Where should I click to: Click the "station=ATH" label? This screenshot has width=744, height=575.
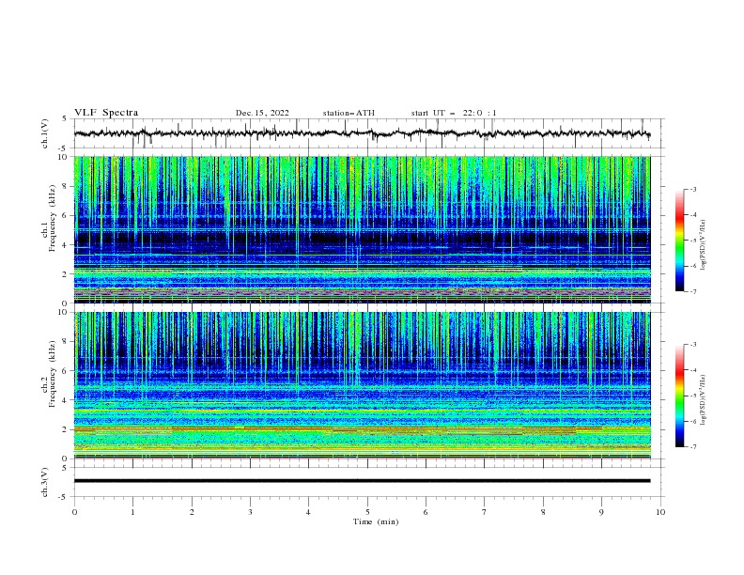(x=349, y=113)
